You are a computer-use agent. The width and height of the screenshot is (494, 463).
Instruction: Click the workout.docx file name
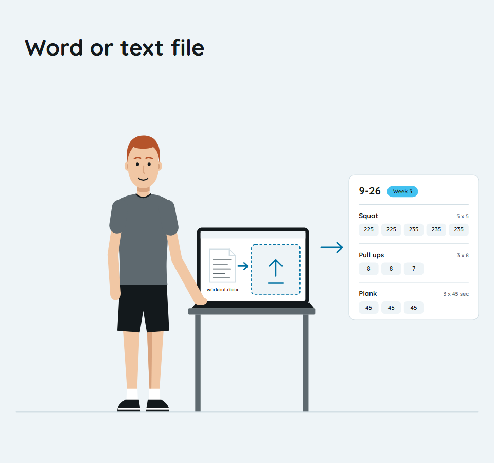(x=222, y=290)
